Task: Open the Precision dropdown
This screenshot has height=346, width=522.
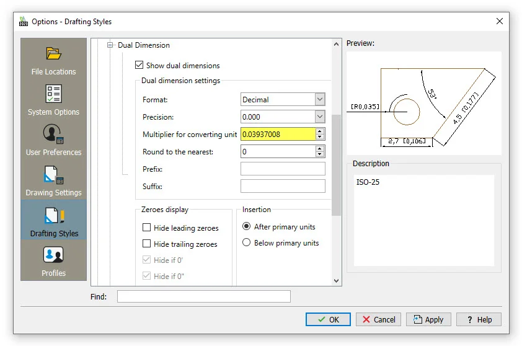Action: click(x=320, y=117)
